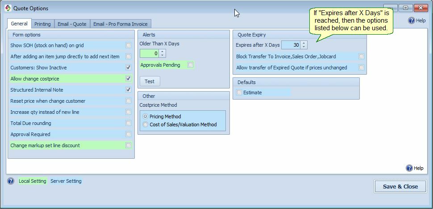Click Save & Close button

[400, 187]
